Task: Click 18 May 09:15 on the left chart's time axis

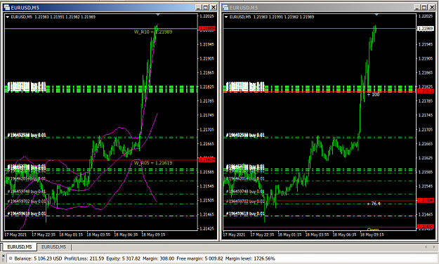Action: 153,235
